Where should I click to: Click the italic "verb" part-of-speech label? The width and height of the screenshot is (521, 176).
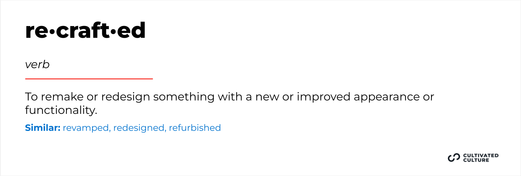37,65
